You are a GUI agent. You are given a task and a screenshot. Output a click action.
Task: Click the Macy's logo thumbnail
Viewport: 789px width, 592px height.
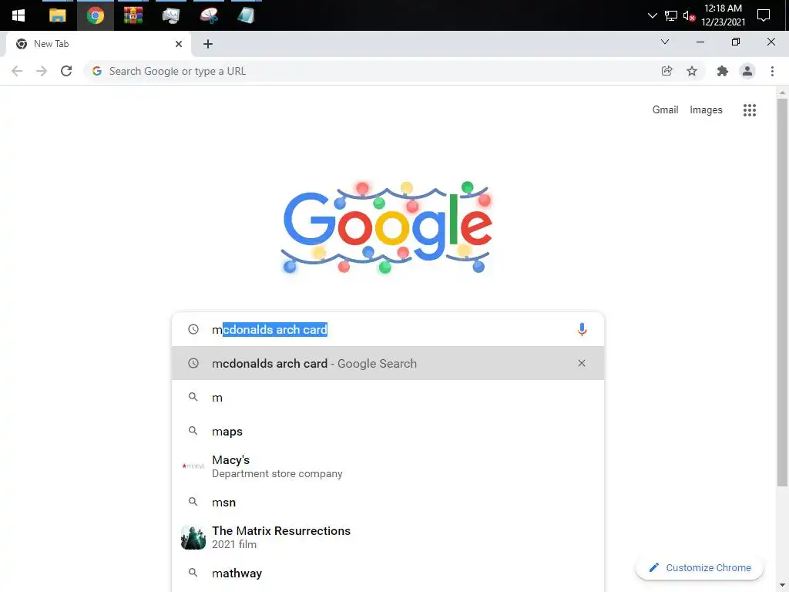193,466
